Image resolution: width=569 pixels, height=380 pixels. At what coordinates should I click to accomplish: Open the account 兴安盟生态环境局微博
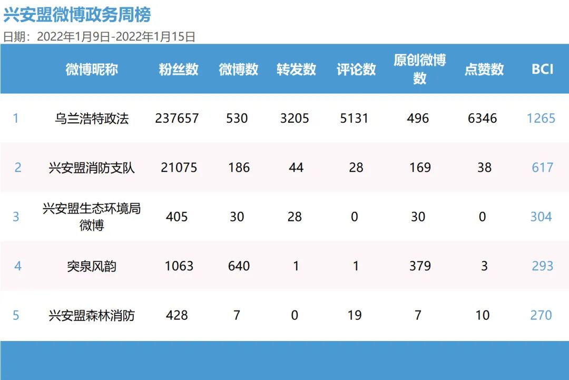[x=92, y=217]
